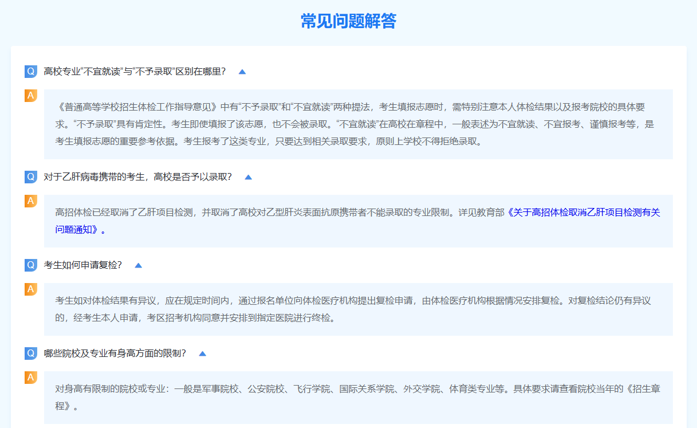Image resolution: width=697 pixels, height=428 pixels.
Task: Click the question text 哪些院校及专业有身高方面的限制？
Action: pyautogui.click(x=115, y=354)
